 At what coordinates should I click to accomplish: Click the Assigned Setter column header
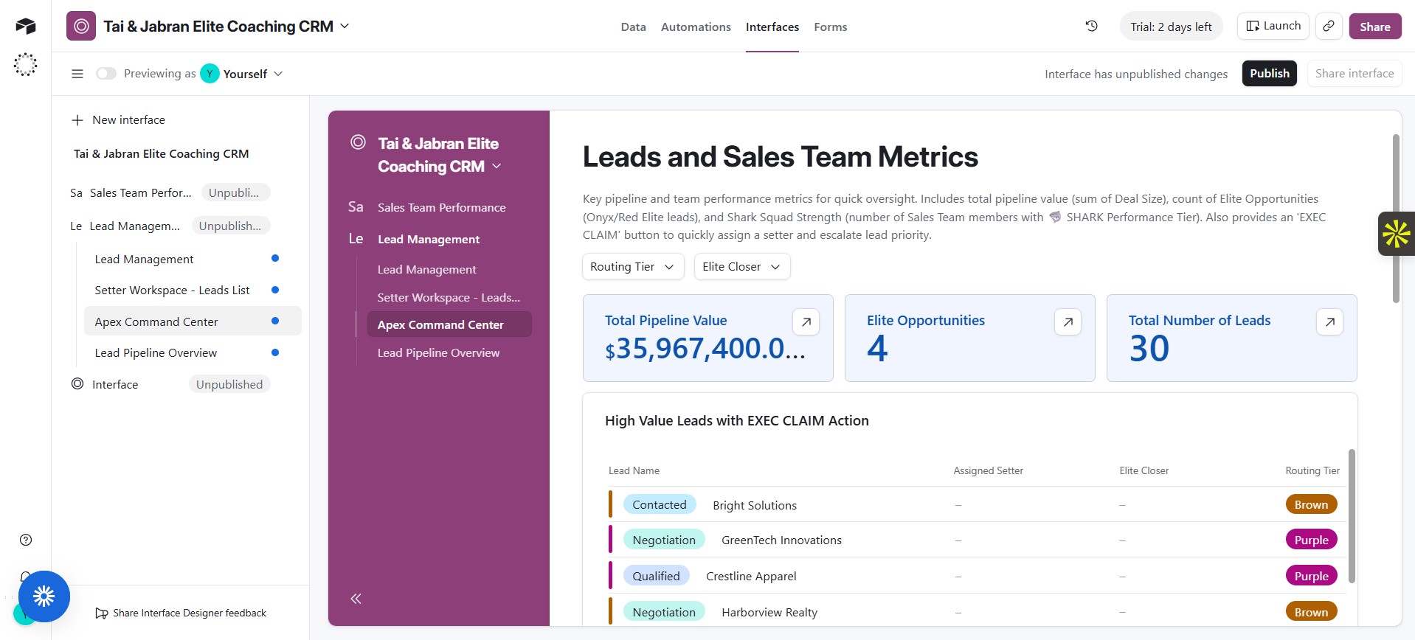[x=988, y=471]
